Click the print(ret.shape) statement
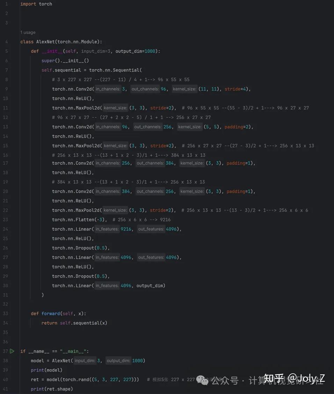Screen dimensions: 334x394 coord(52,389)
